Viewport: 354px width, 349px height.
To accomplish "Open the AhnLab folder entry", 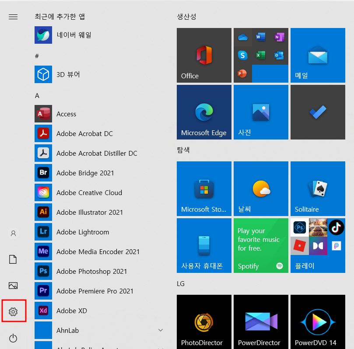I will coord(99,330).
